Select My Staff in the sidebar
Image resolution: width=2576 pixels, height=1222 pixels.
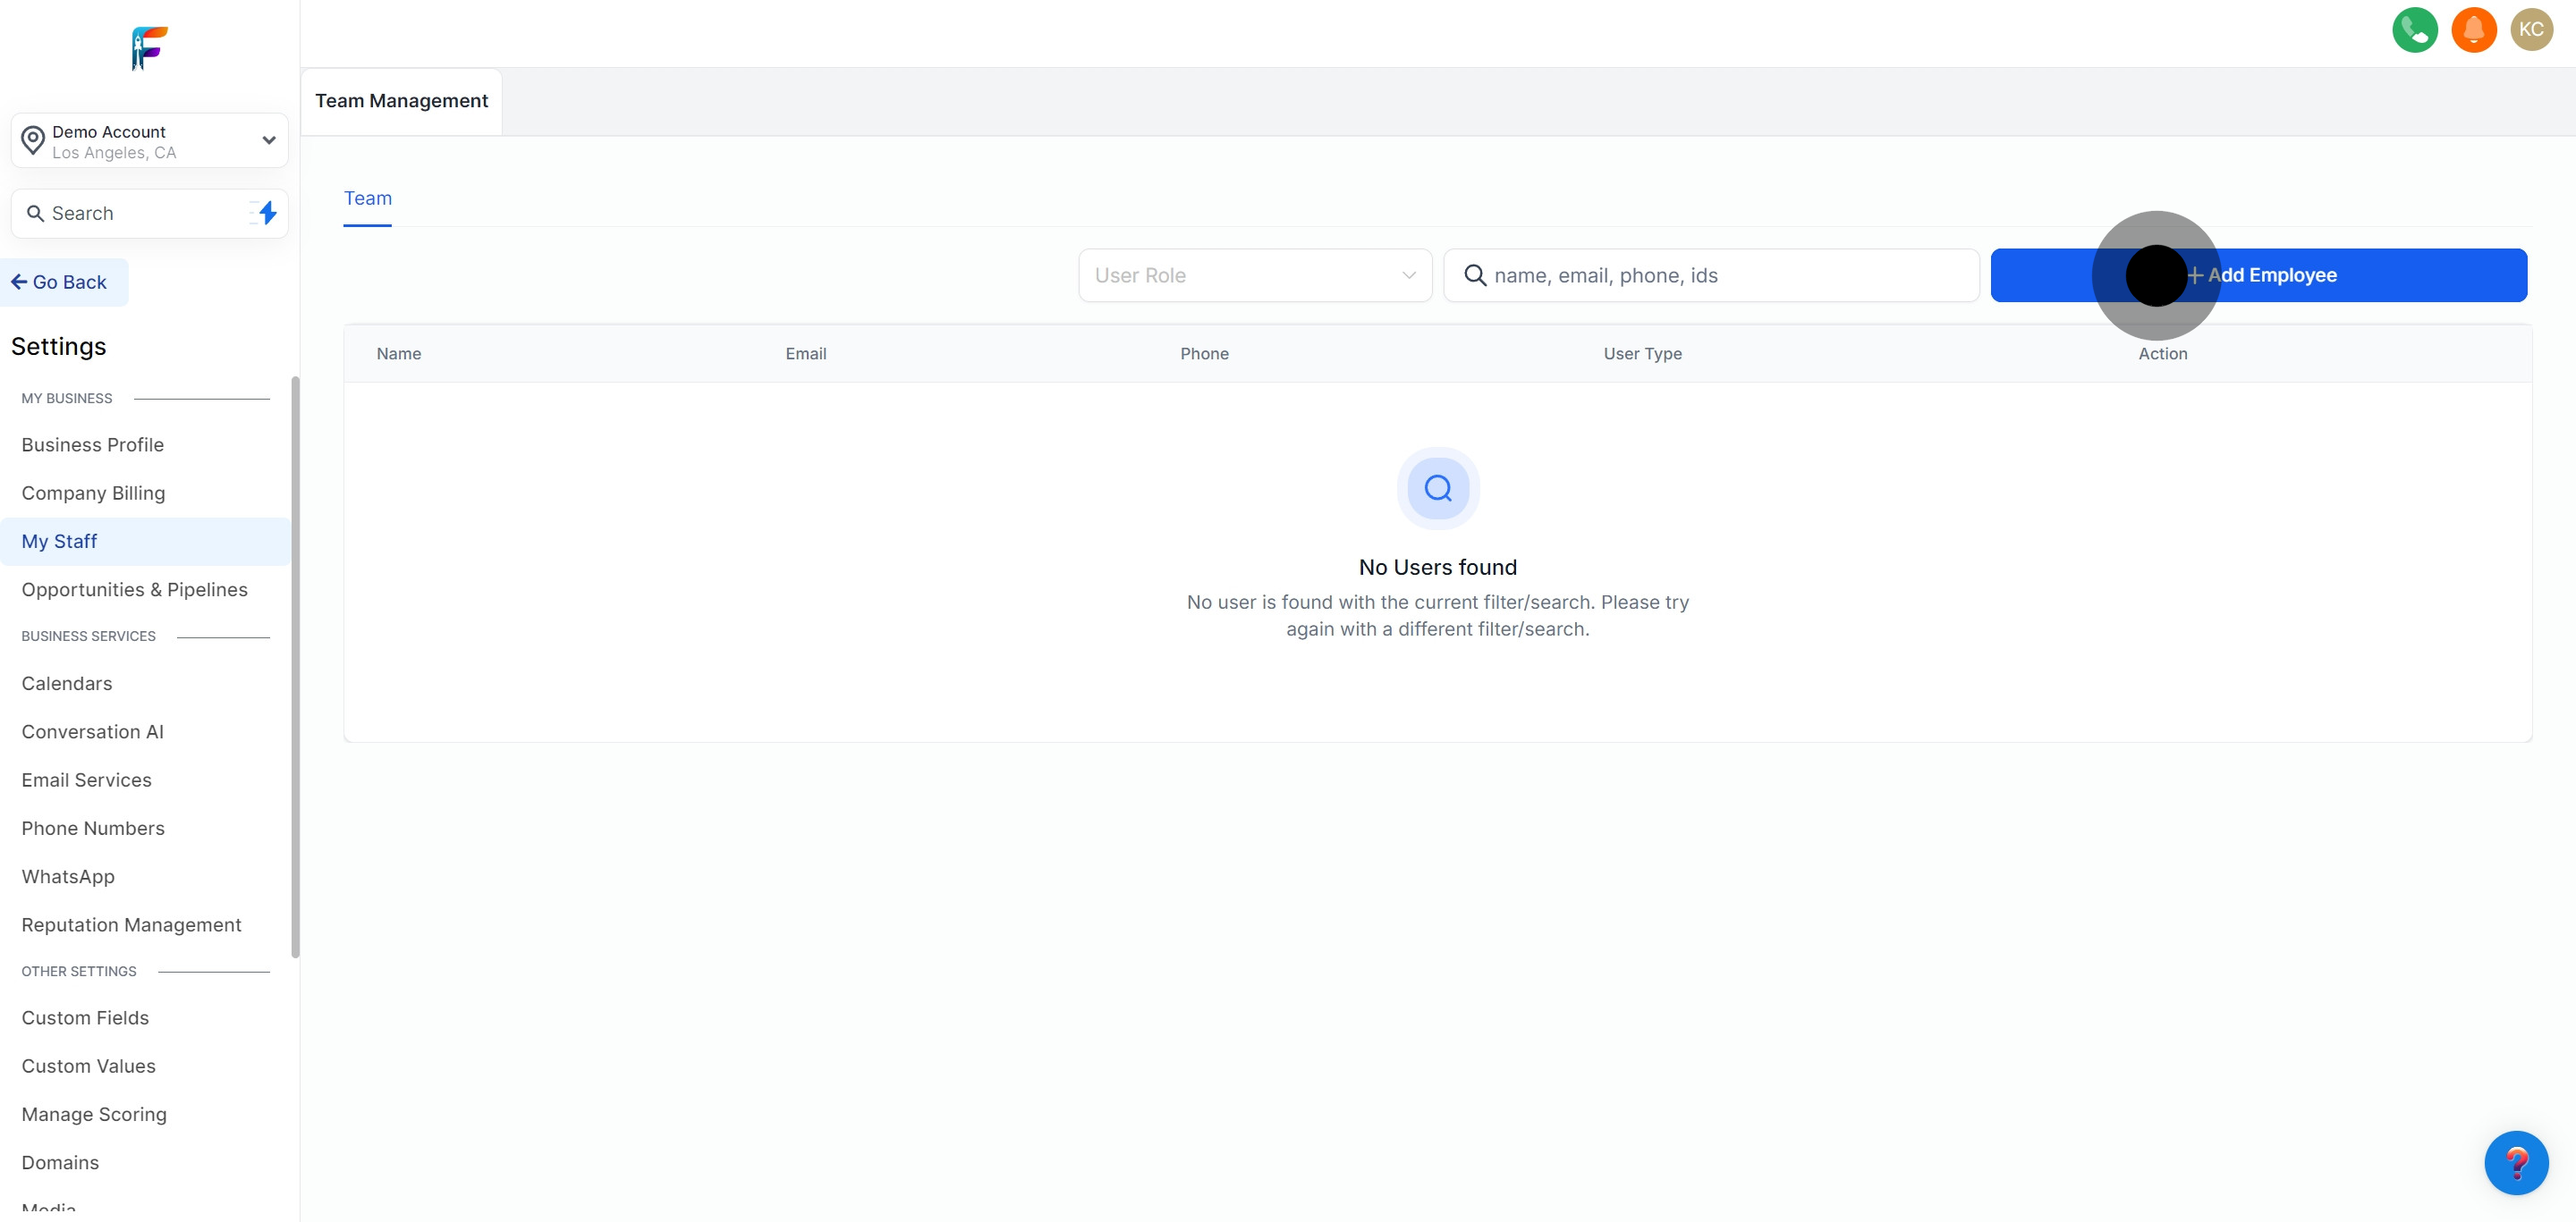(59, 541)
